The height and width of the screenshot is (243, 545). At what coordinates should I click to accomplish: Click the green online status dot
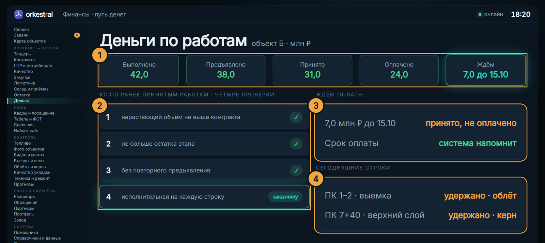tap(480, 14)
